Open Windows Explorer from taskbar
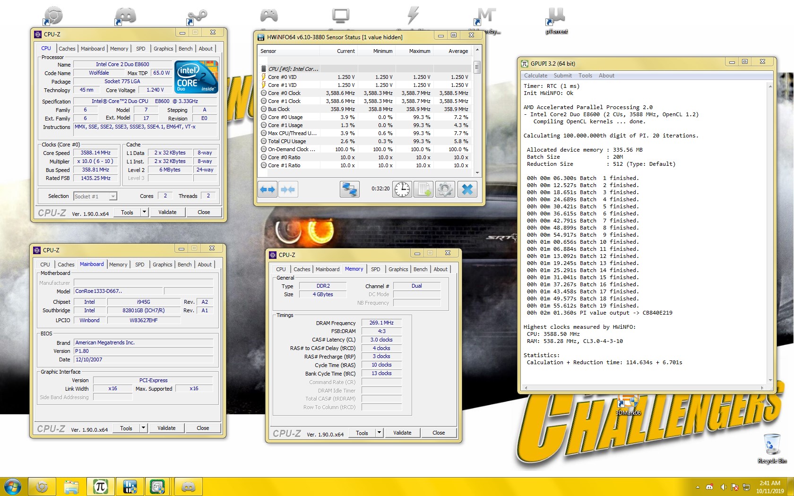Viewport: 794px width, 496px height. click(71, 487)
